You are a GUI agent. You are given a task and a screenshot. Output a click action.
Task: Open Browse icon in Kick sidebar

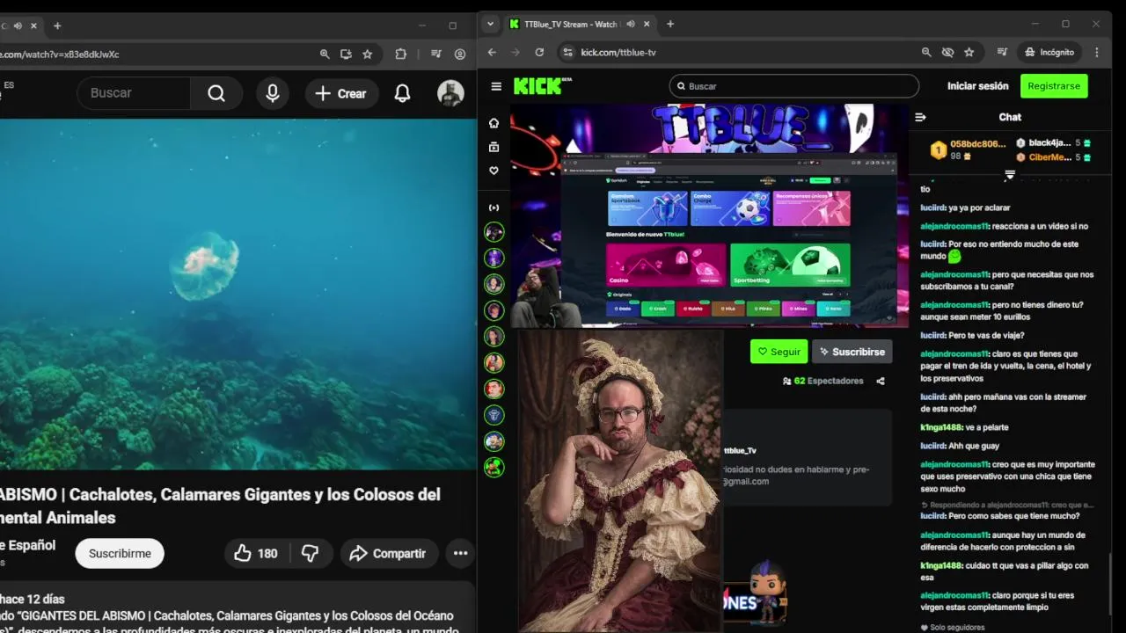pyautogui.click(x=494, y=147)
